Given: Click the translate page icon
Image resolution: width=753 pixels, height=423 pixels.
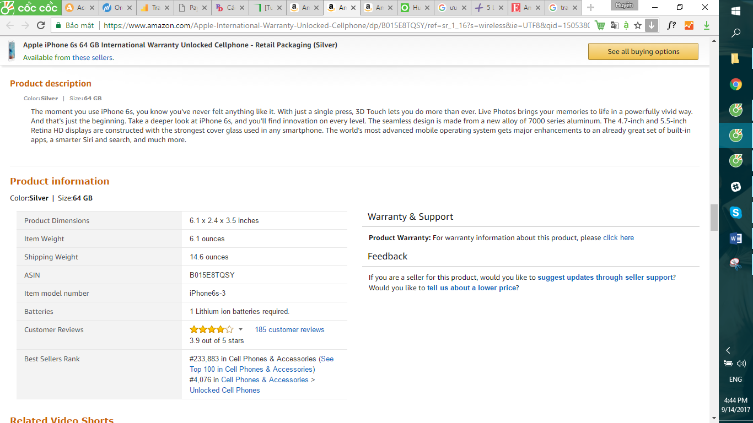Looking at the screenshot, I should click(614, 25).
